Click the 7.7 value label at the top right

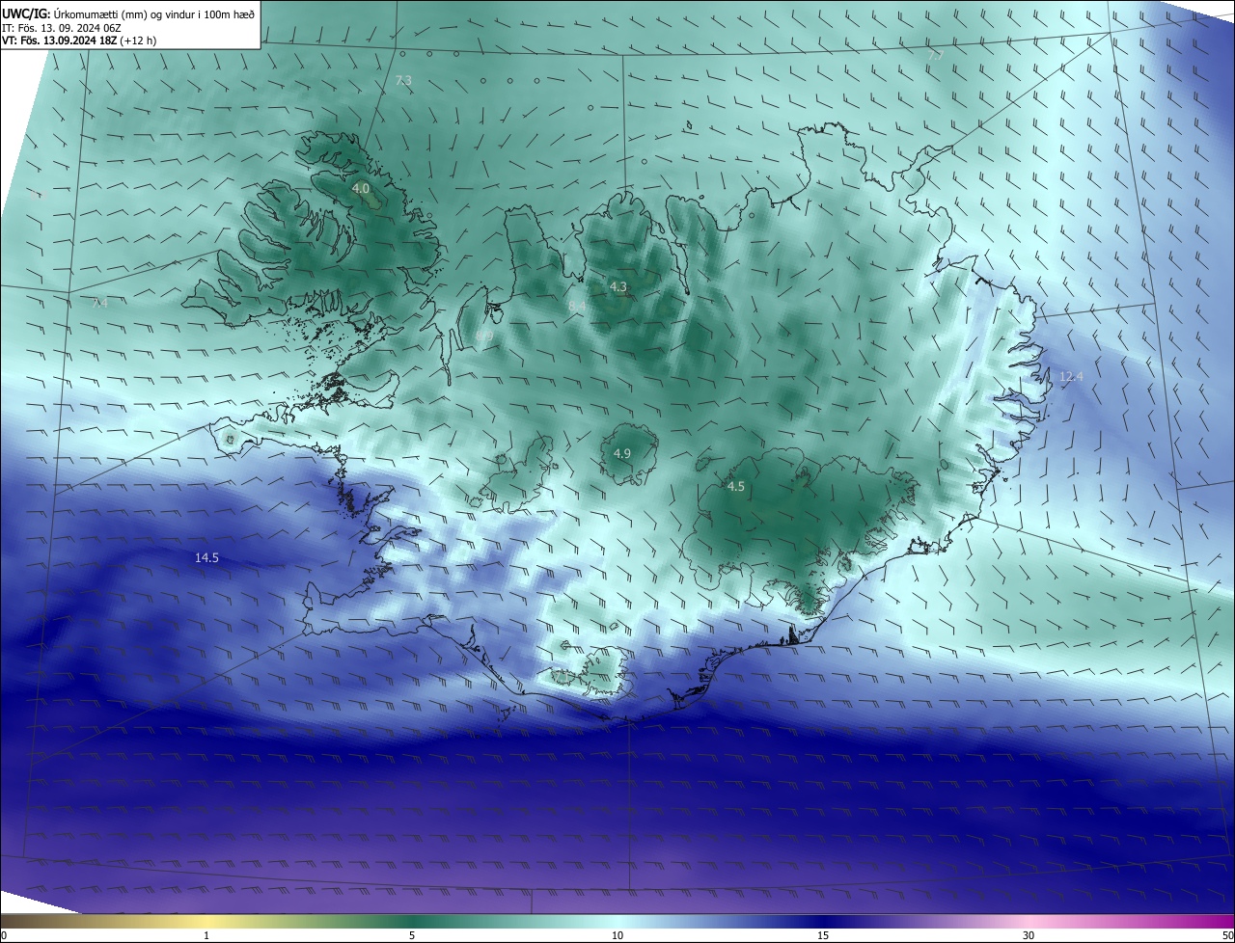(935, 56)
